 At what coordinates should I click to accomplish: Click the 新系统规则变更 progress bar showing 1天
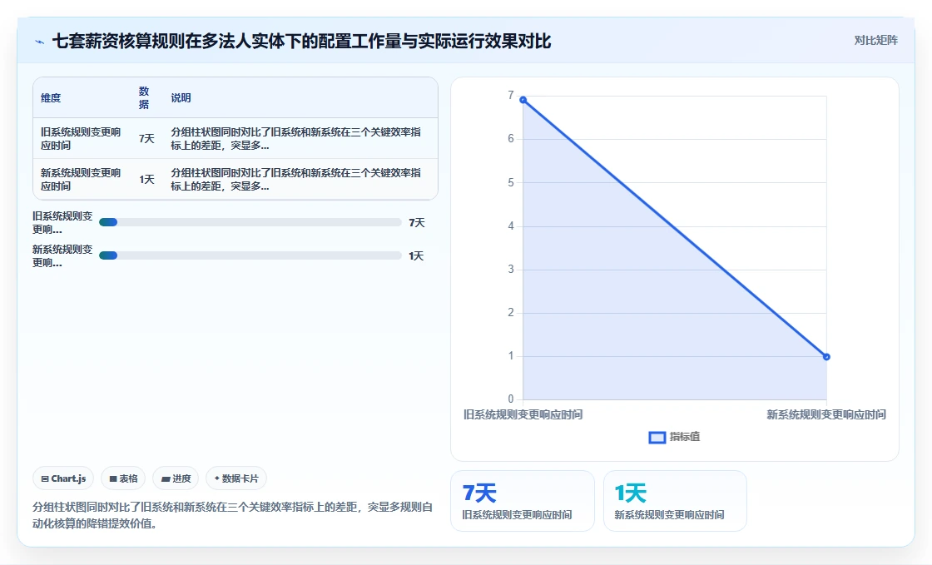pyautogui.click(x=250, y=255)
